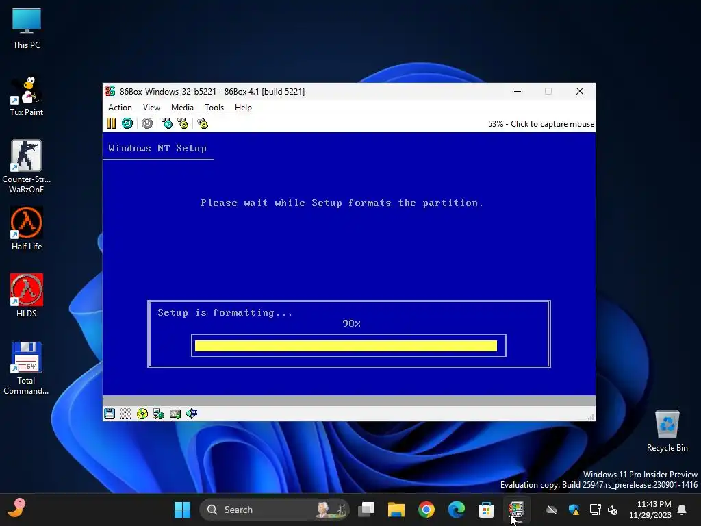Image resolution: width=701 pixels, height=526 pixels.
Task: Open Google Chrome from the taskbar
Action: [426, 510]
